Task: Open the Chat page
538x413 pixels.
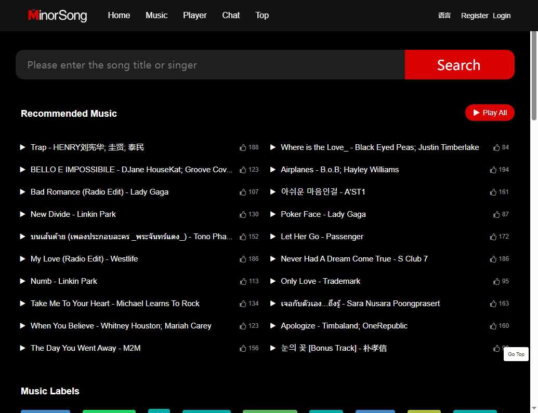Action: point(231,16)
